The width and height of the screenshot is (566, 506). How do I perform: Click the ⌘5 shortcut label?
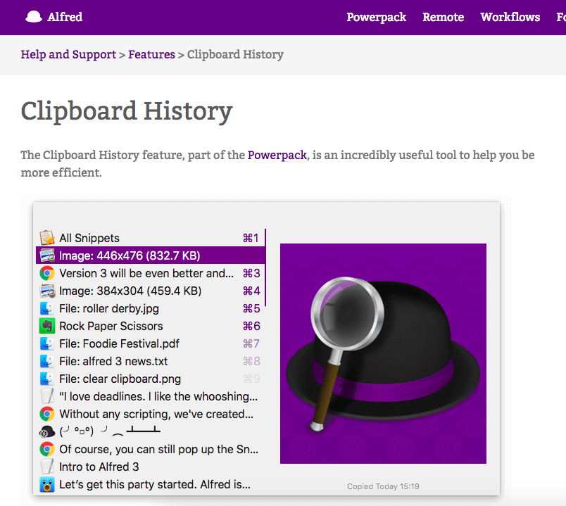pos(251,308)
